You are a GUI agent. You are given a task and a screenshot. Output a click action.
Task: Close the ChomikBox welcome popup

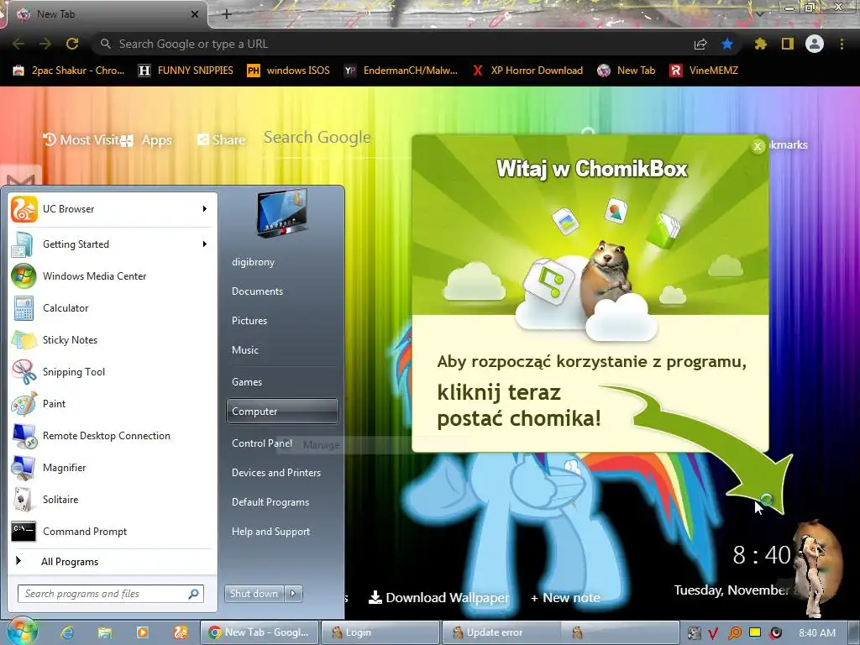point(758,146)
